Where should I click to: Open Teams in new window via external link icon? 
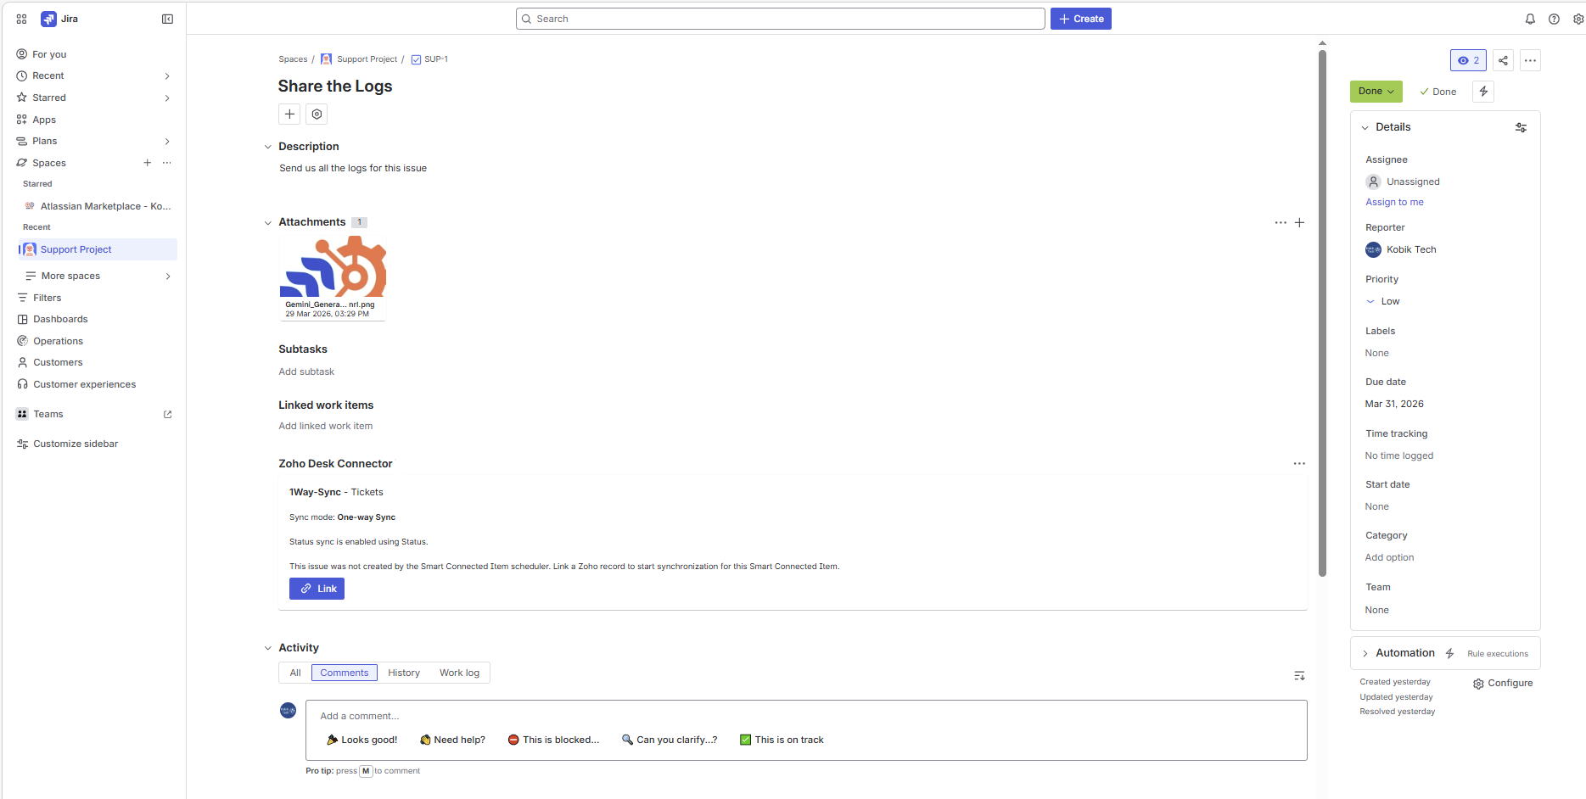coord(166,414)
